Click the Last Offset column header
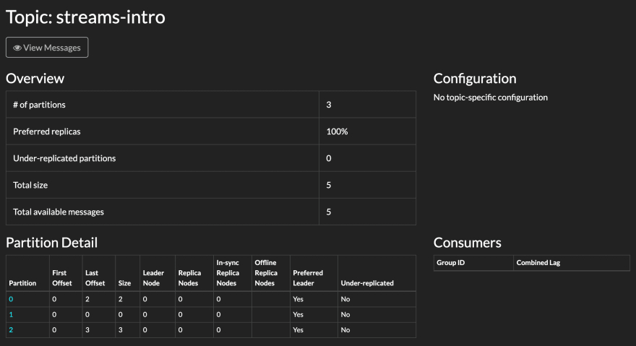Image resolution: width=636 pixels, height=346 pixels. click(95, 278)
